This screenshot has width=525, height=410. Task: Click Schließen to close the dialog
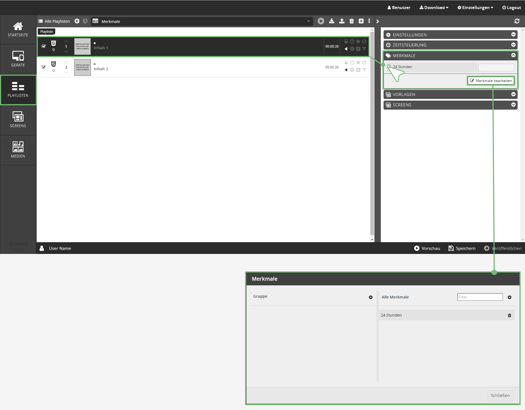[x=500, y=395]
